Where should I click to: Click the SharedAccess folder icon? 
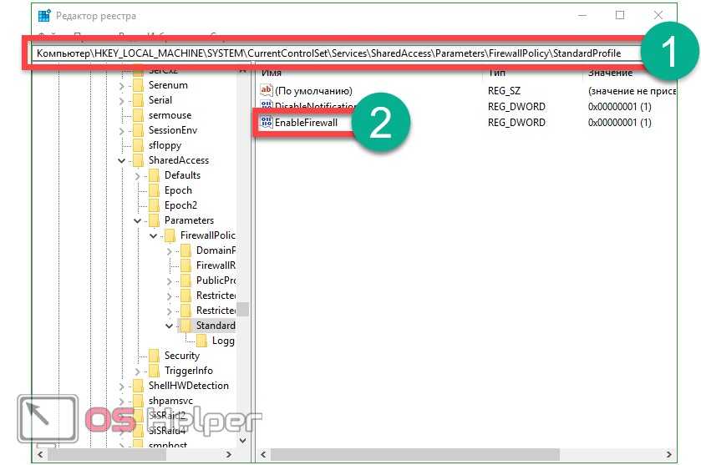[139, 160]
